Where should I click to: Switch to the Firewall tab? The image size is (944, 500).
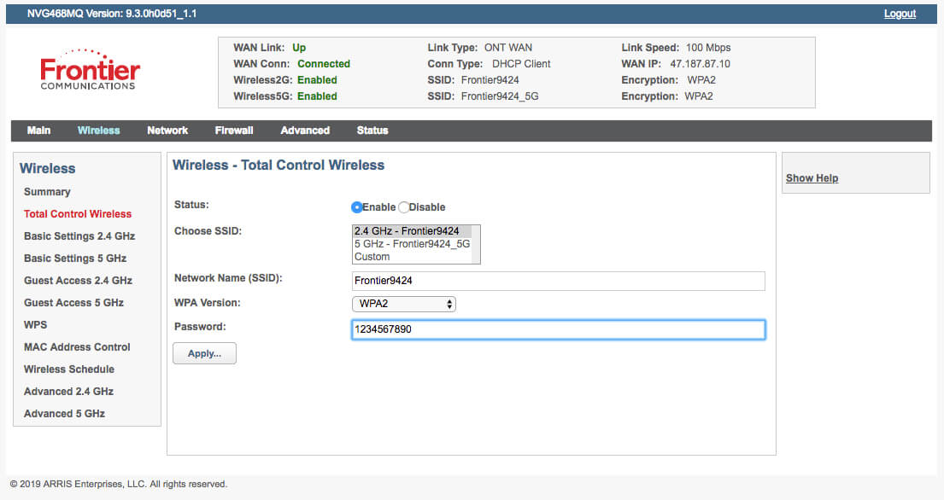tap(233, 130)
